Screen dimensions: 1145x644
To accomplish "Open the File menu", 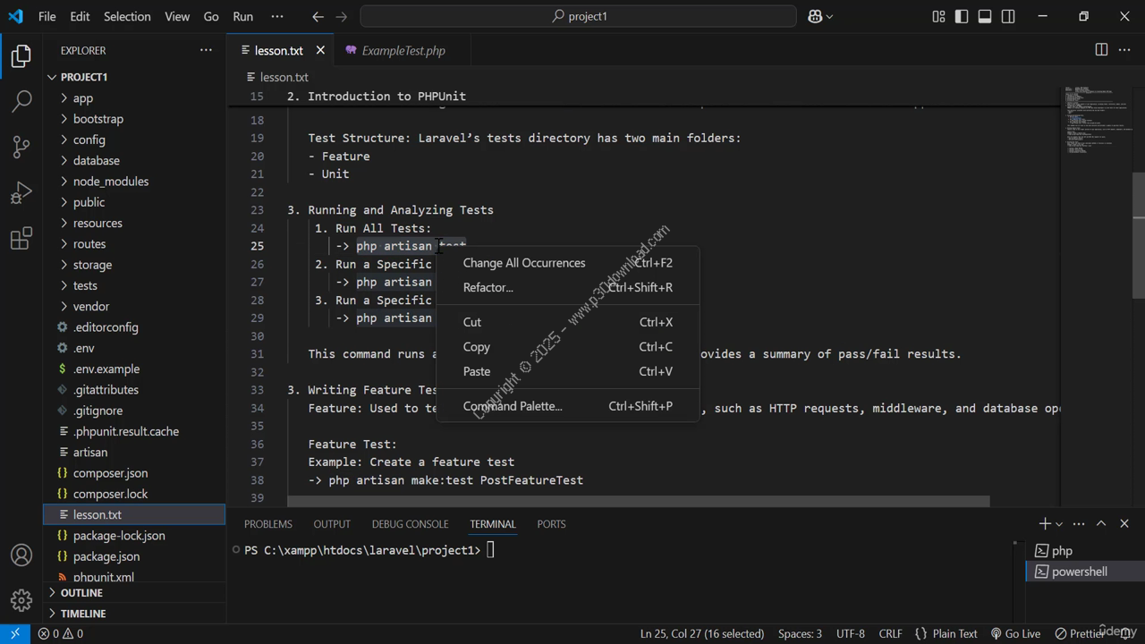I will click(47, 16).
